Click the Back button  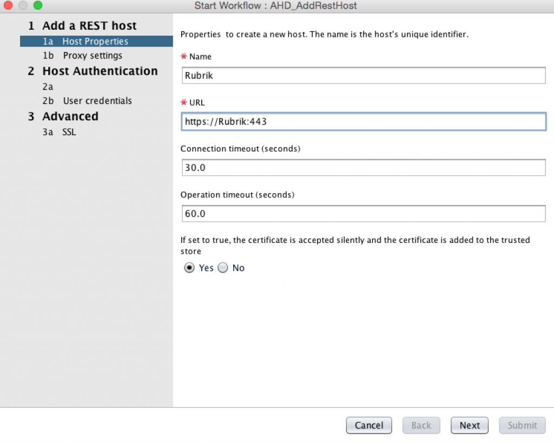tap(421, 425)
